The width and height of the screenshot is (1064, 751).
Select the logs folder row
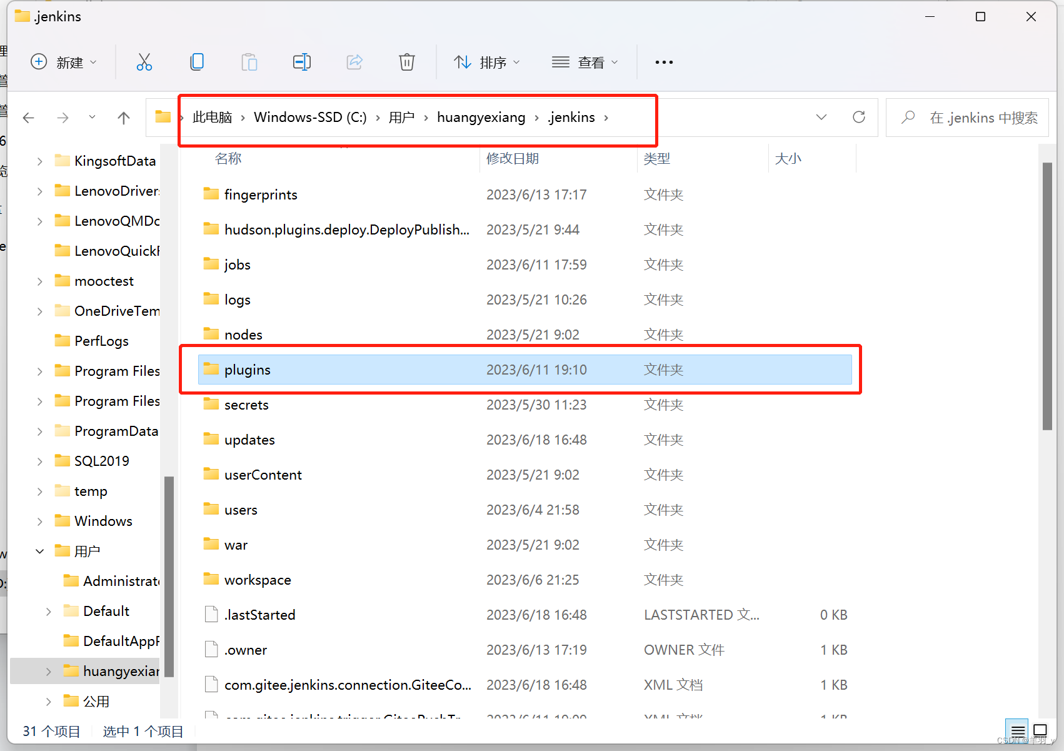coord(525,300)
